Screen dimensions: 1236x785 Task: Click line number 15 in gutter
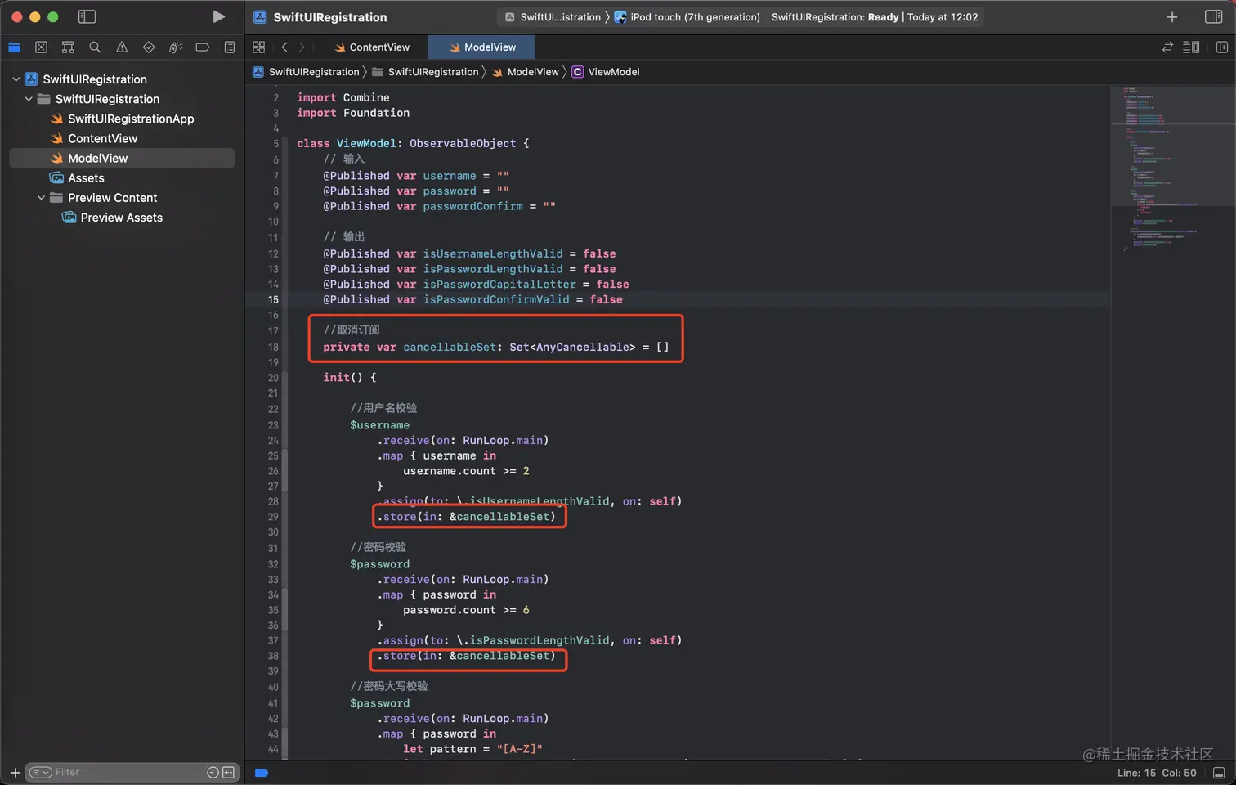click(273, 300)
